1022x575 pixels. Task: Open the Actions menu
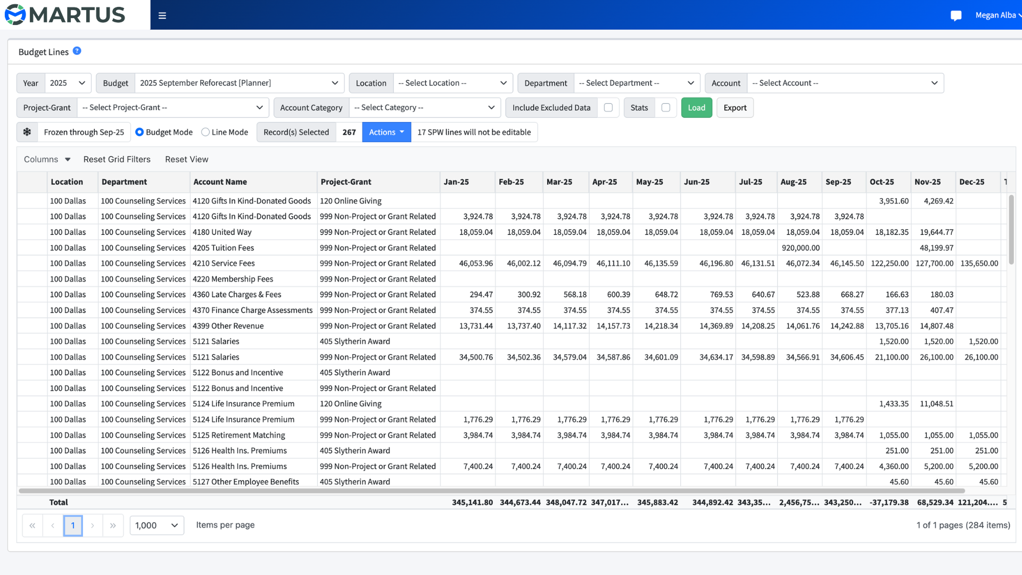[386, 132]
